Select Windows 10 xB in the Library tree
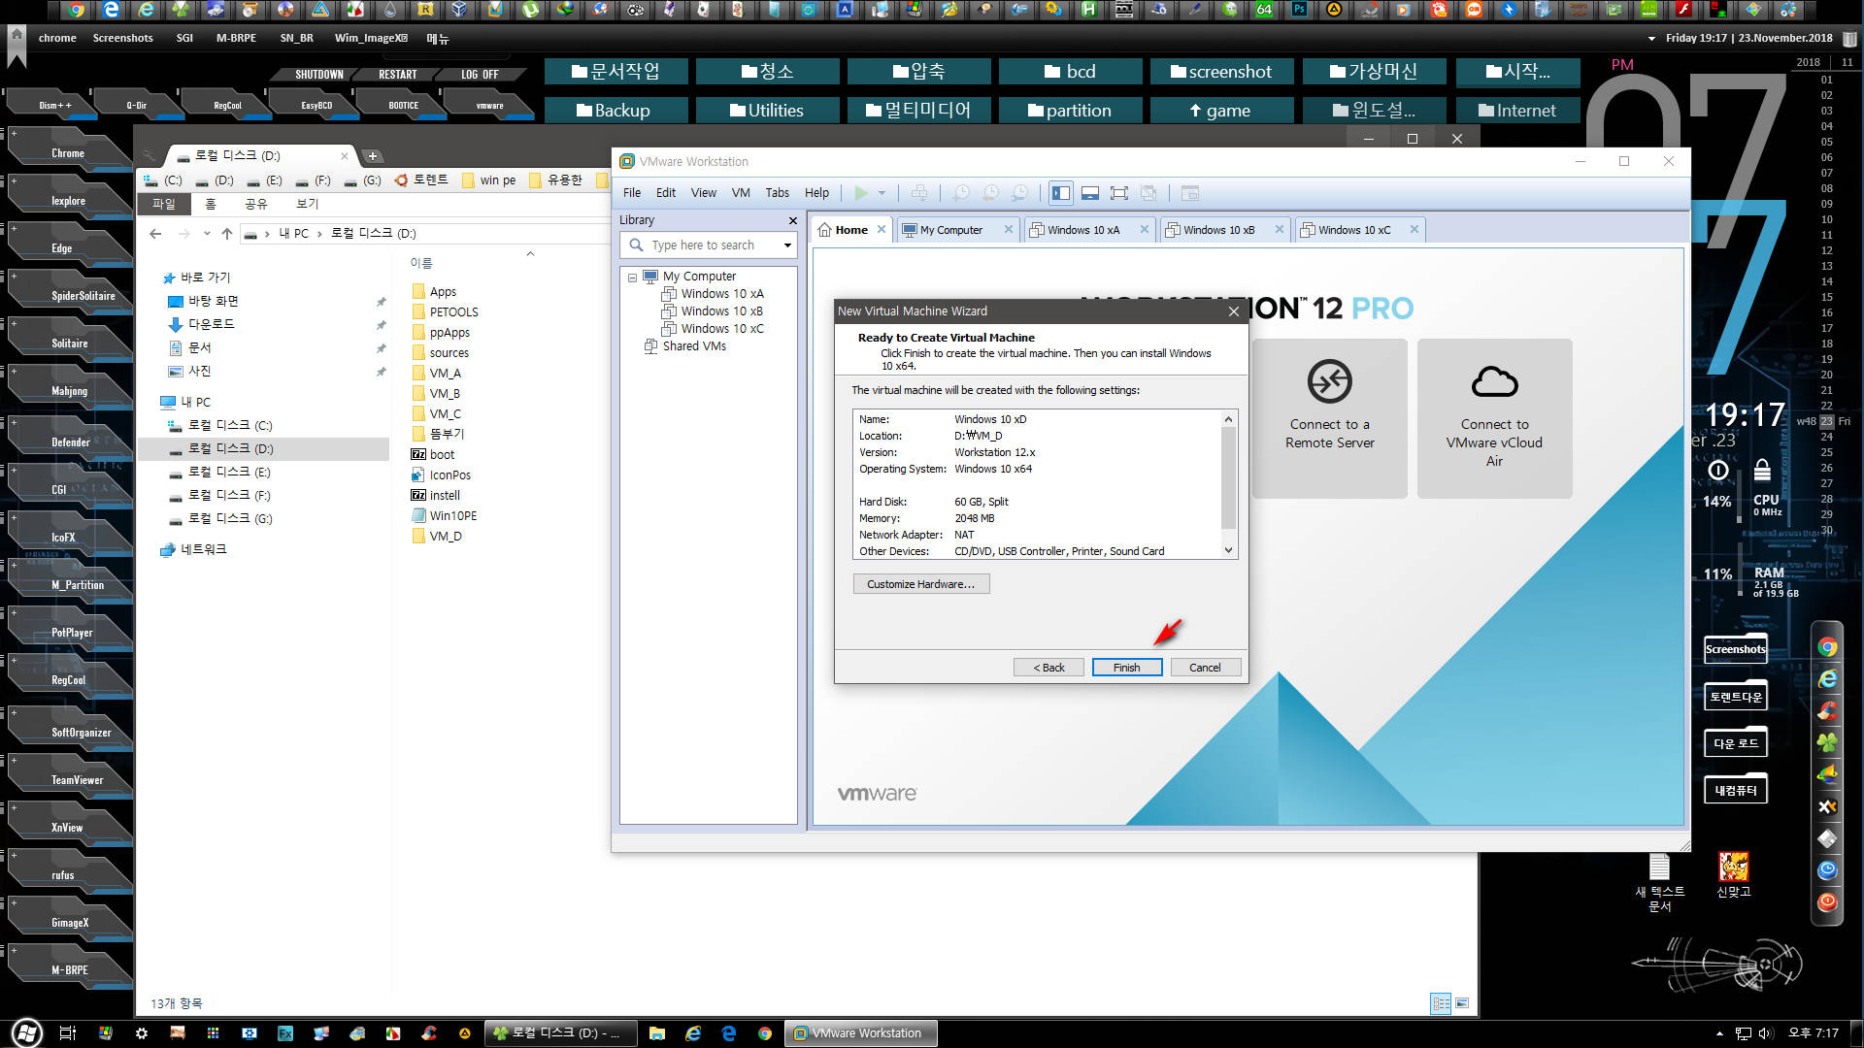1864x1048 pixels. 721,311
